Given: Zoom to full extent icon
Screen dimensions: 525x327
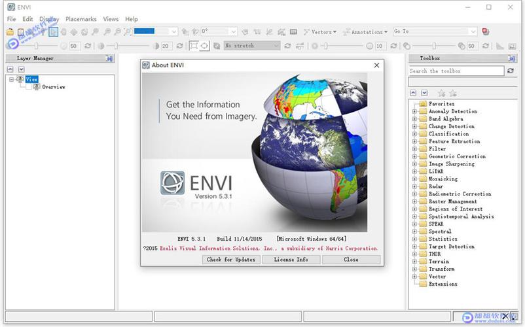Looking at the screenshot, I should click(128, 32).
